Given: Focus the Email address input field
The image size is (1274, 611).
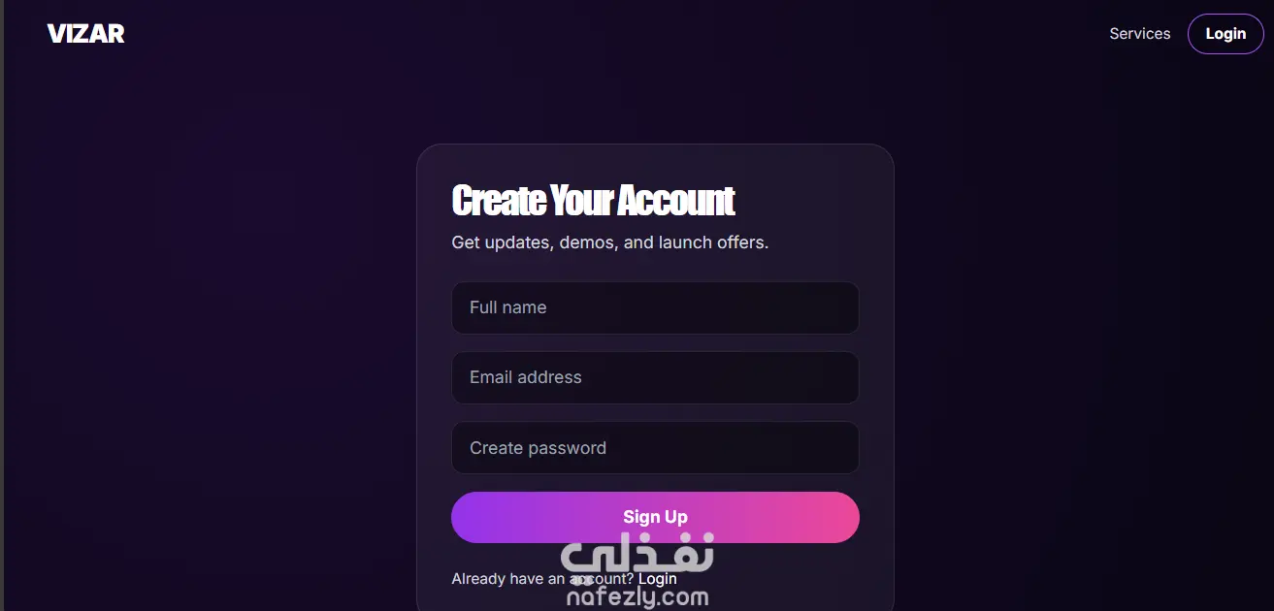Looking at the screenshot, I should click(x=655, y=377).
